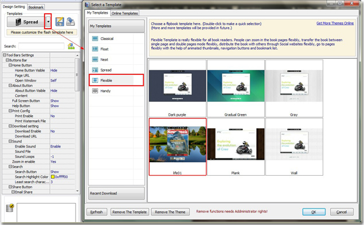Click the Home Button Visible Hide value
Viewport: 364px width, 225px height.
point(54,70)
